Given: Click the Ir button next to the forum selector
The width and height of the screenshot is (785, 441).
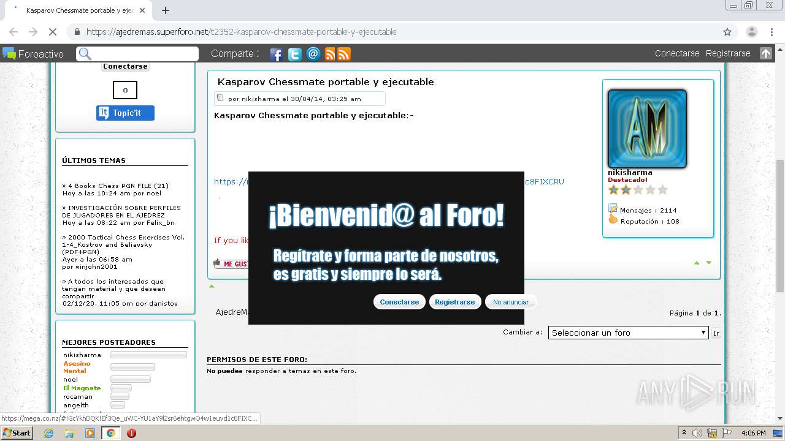Looking at the screenshot, I should tap(716, 333).
